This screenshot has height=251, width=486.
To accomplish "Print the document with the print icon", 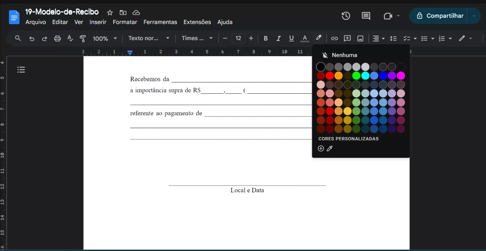I will [57, 38].
